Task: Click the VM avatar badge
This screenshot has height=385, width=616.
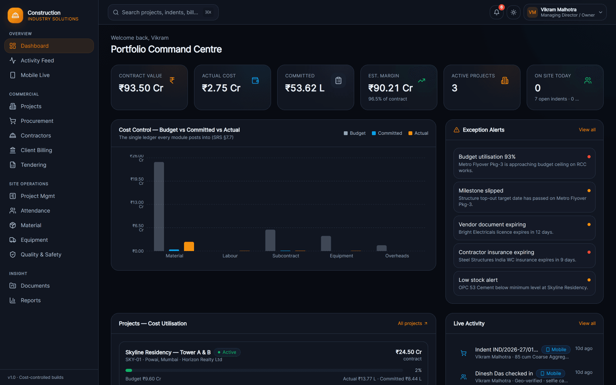Action: (532, 12)
